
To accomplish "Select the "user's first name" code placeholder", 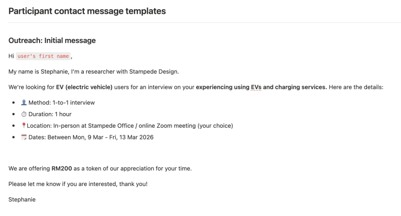I will (43, 56).
